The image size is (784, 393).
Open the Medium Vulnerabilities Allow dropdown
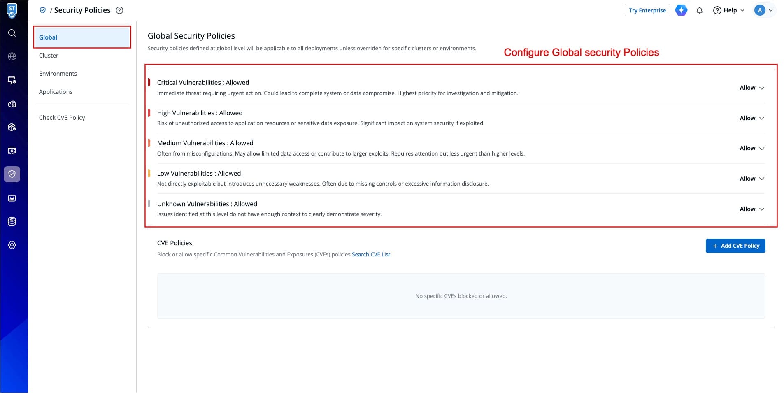pyautogui.click(x=751, y=148)
